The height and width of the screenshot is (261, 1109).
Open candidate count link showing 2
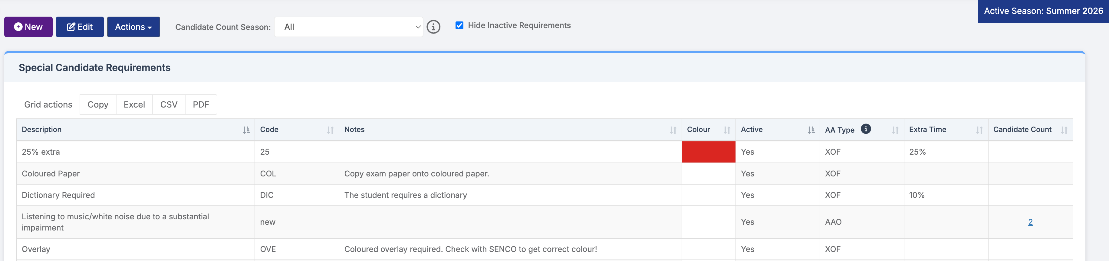[1030, 222]
